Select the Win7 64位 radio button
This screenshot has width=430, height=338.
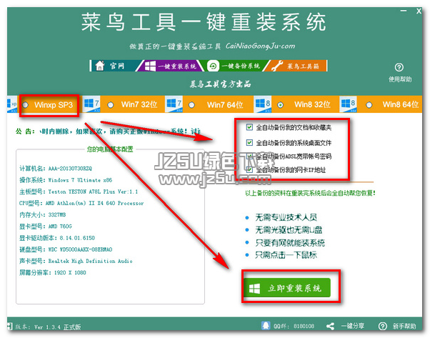[191, 105]
